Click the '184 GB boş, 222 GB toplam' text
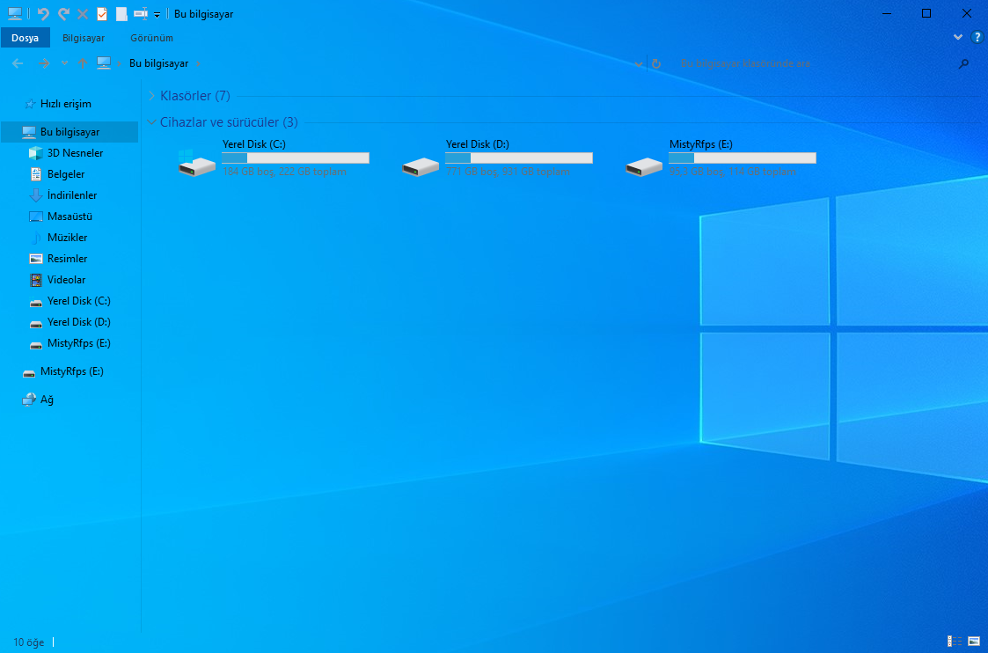 click(285, 172)
